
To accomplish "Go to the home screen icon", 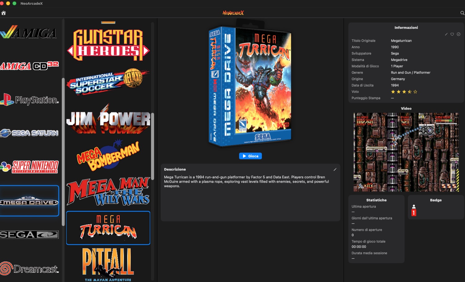I will click(3, 13).
